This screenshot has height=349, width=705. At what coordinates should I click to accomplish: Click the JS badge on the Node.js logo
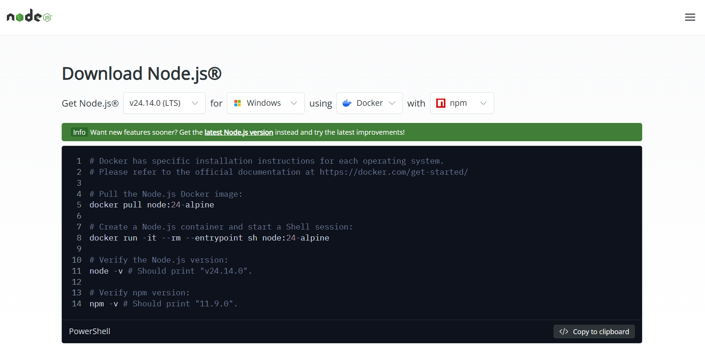(x=46, y=18)
